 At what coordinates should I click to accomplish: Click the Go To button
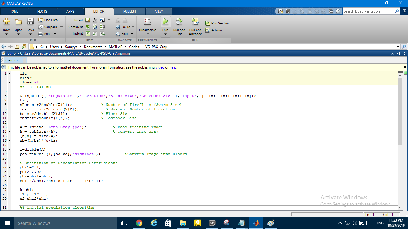[123, 27]
